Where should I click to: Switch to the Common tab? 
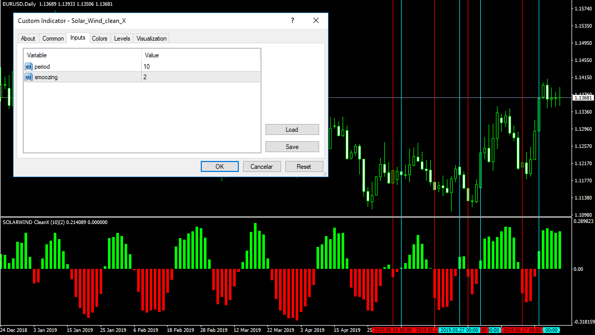tap(53, 38)
